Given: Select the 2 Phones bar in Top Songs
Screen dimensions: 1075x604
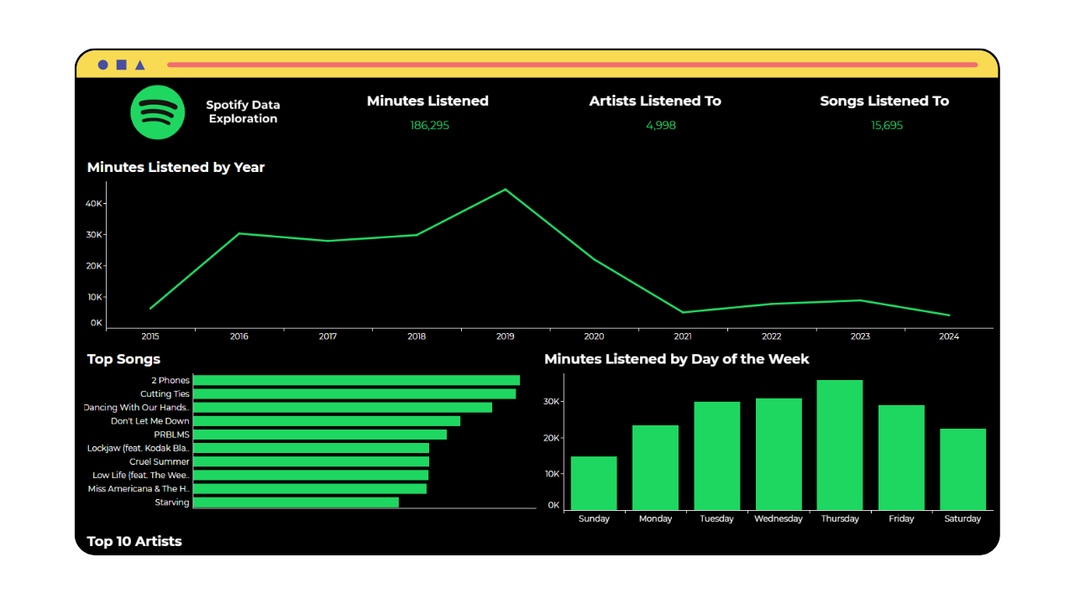Looking at the screenshot, I should point(356,381).
